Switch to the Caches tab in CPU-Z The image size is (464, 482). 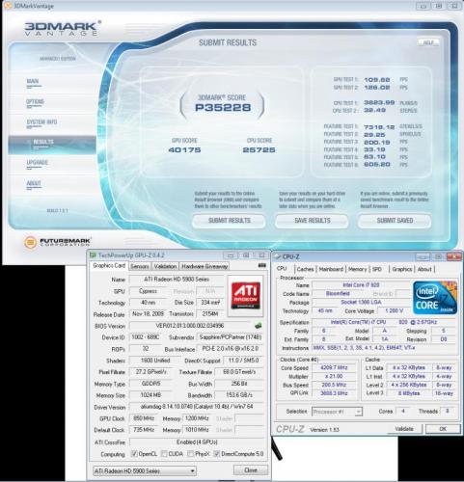(305, 269)
